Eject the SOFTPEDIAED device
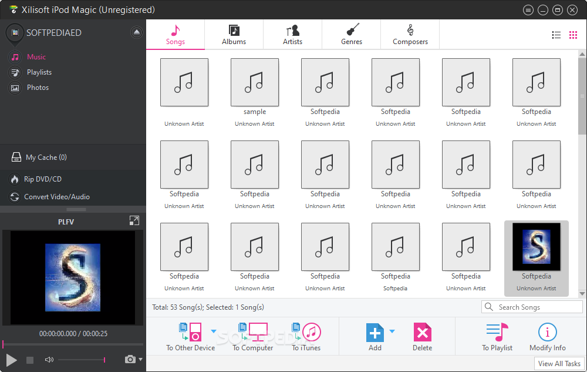 (137, 32)
